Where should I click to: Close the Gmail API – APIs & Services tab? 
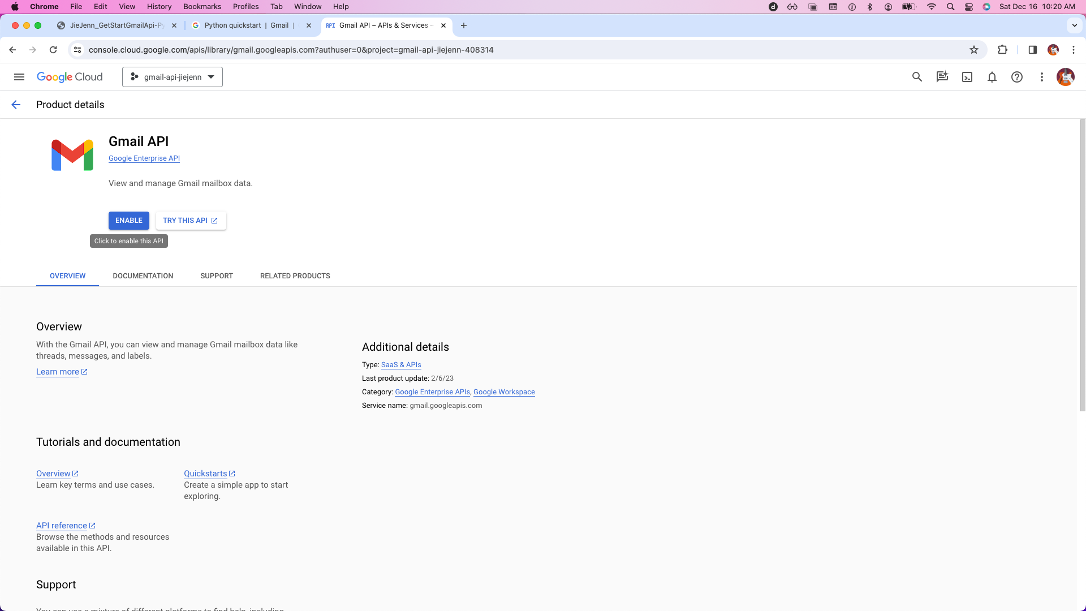[443, 25]
